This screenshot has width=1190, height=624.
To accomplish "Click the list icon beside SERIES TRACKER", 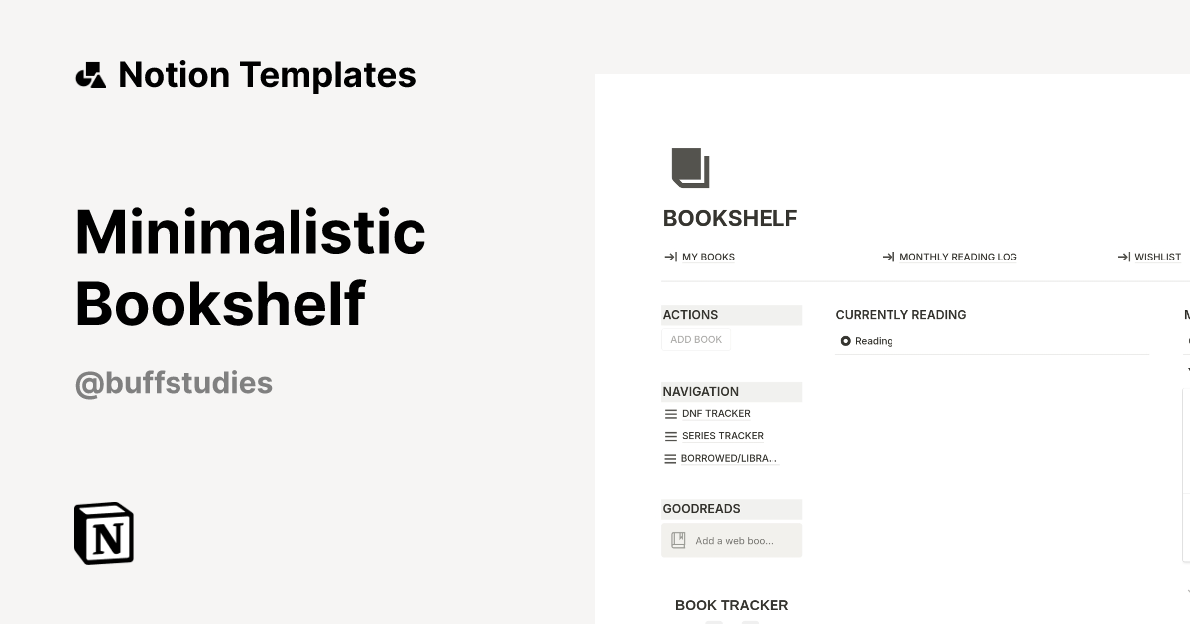I will click(670, 436).
